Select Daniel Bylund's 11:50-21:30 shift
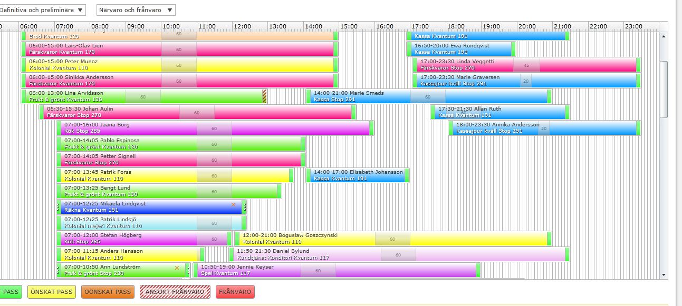The height and width of the screenshot is (306, 682). [399, 254]
